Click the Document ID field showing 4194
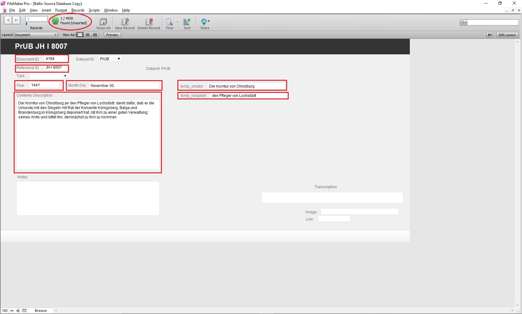The image size is (522, 314). [55, 59]
